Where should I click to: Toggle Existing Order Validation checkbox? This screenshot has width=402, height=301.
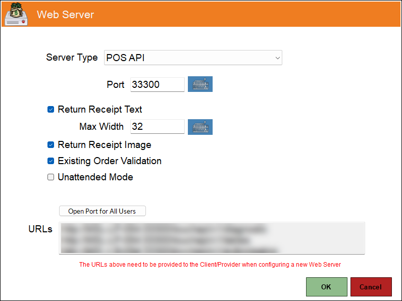click(51, 161)
